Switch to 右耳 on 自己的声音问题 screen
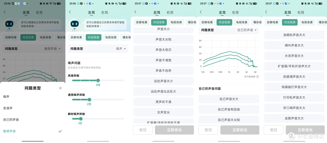The image size is (327, 143). [236, 12]
